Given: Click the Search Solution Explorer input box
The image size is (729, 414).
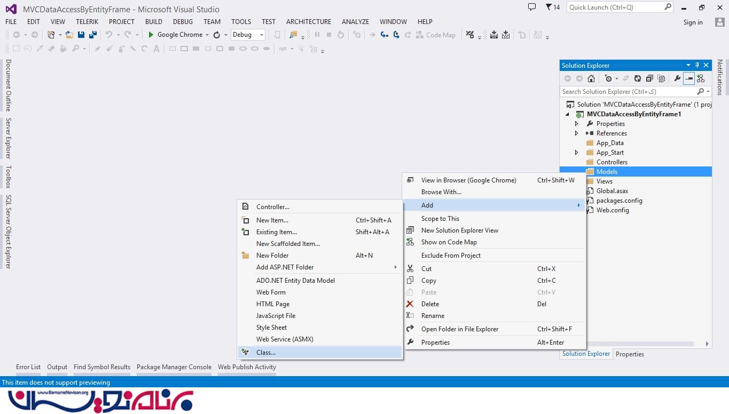Looking at the screenshot, I should coord(628,92).
